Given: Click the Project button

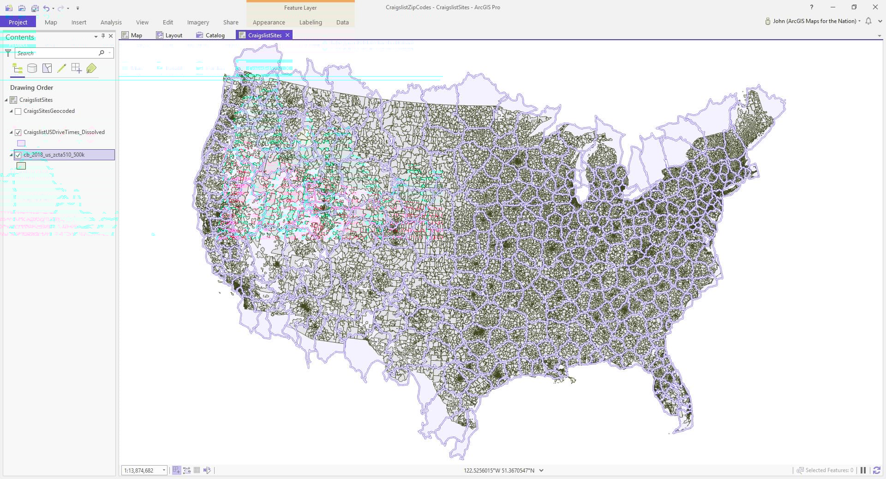Looking at the screenshot, I should point(18,22).
